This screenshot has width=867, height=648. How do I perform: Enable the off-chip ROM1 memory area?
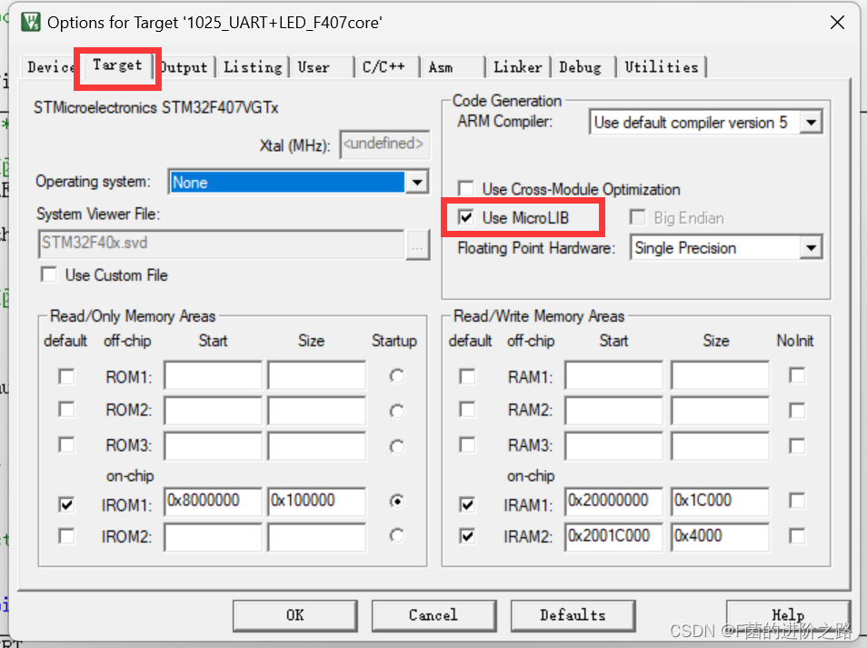point(65,374)
